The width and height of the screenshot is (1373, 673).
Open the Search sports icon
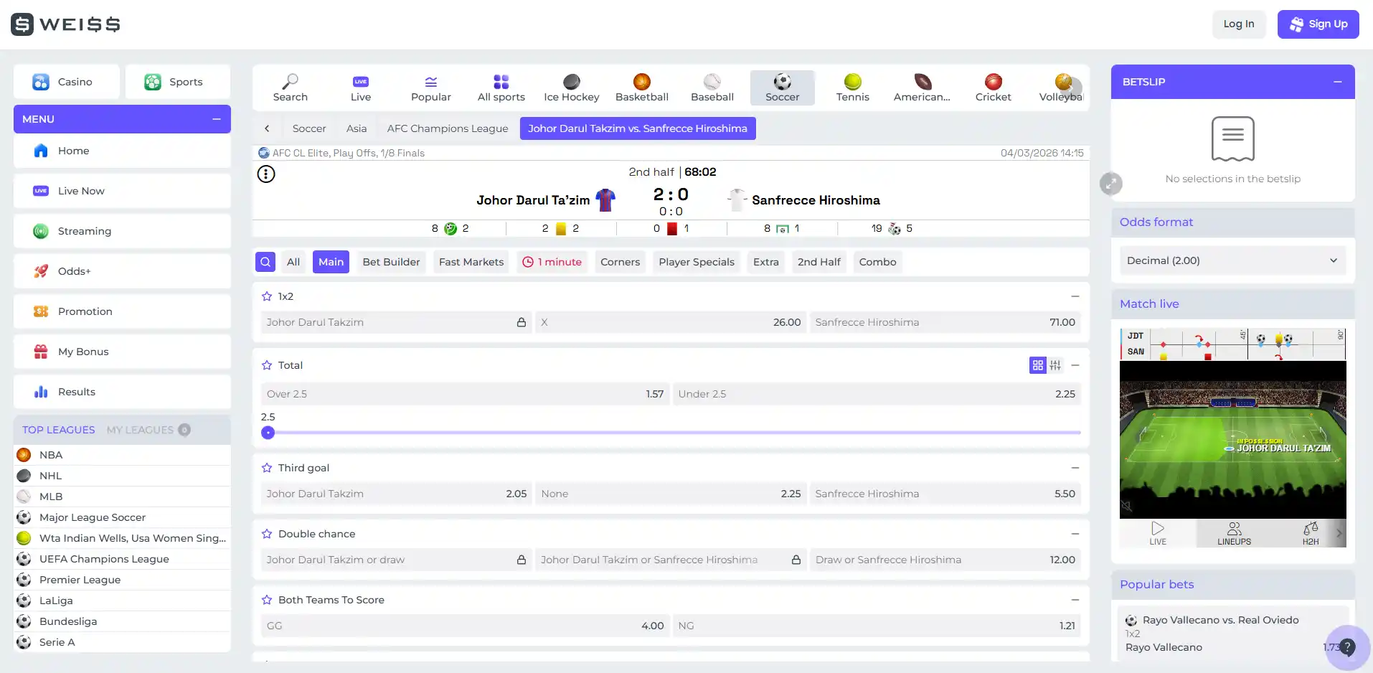click(290, 88)
